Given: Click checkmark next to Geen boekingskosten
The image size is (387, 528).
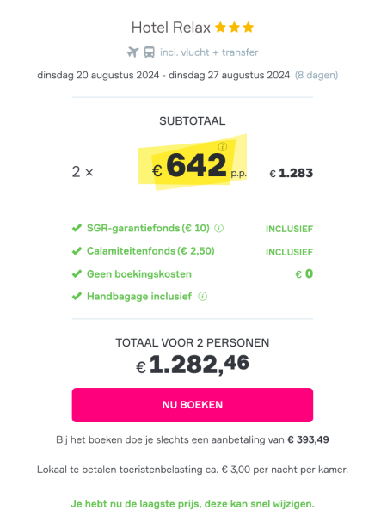Looking at the screenshot, I should coord(77,273).
